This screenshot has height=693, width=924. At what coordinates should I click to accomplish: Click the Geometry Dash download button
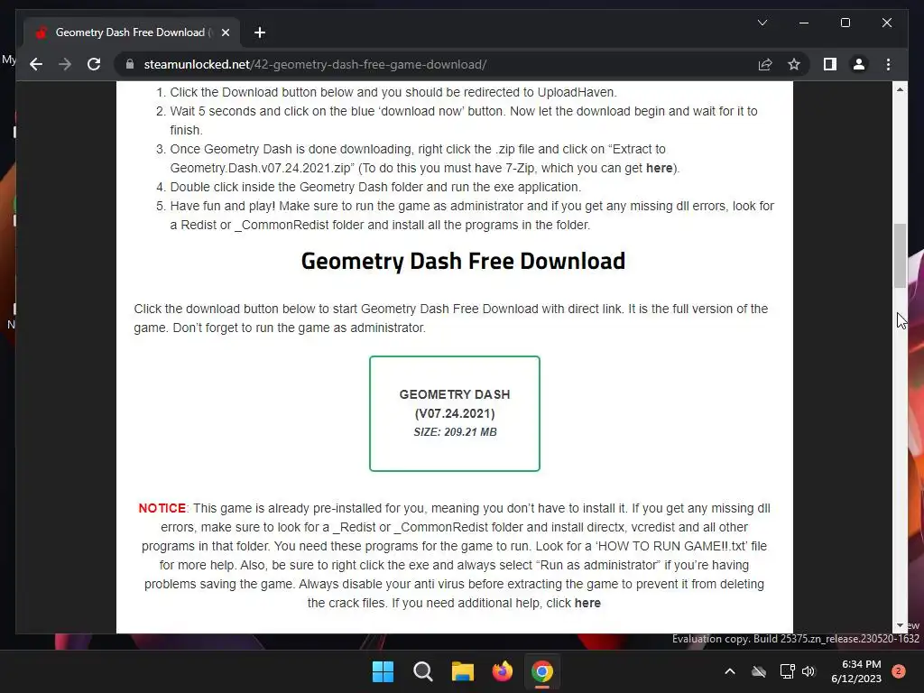coord(455,413)
